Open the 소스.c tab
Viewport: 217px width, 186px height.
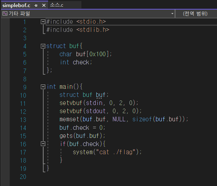[x=57, y=5]
